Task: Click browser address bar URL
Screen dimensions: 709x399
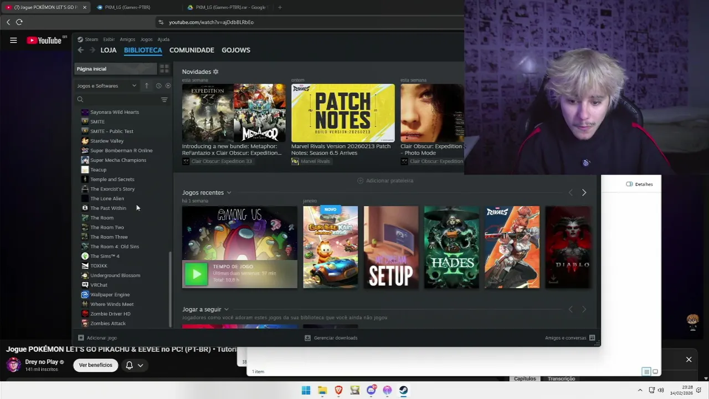Action: pos(211,22)
